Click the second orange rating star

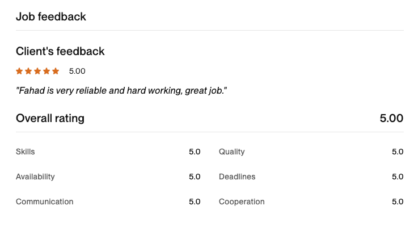28,71
